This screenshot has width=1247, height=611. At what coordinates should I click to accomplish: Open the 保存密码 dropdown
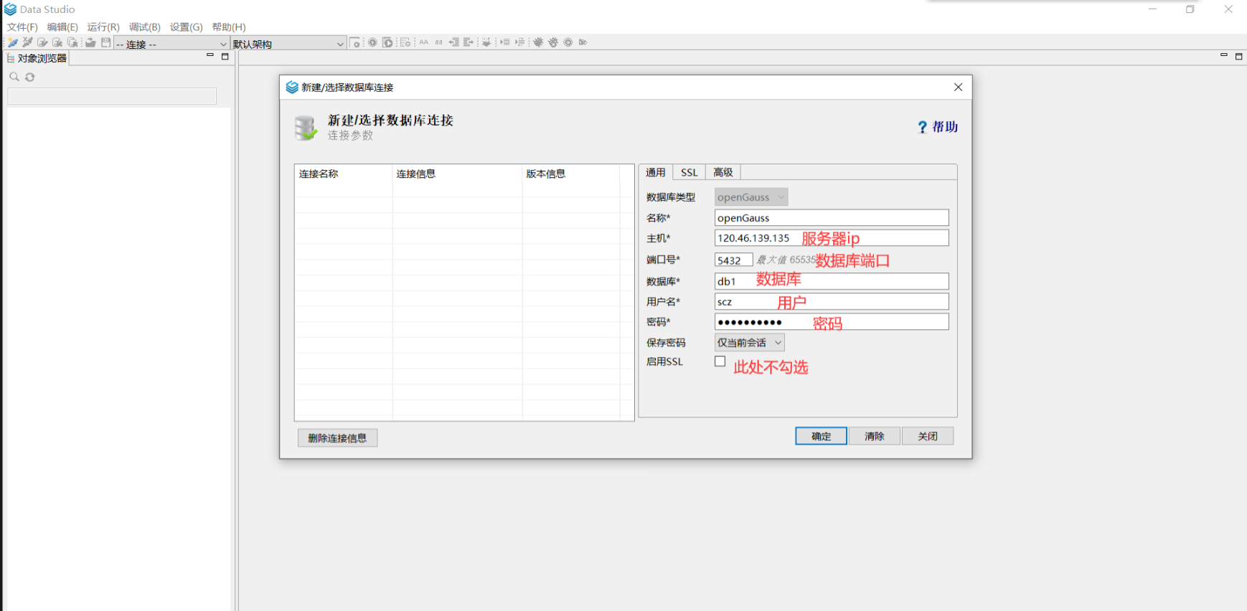tap(749, 343)
